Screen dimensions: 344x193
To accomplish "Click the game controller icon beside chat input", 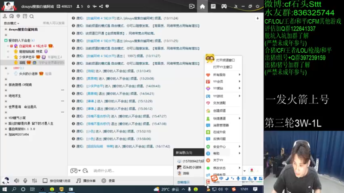I will [74, 170].
